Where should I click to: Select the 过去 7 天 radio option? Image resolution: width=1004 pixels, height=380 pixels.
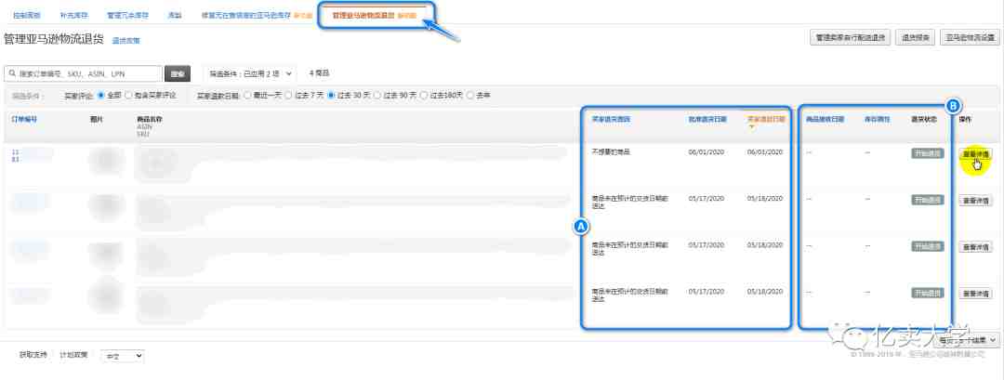288,96
